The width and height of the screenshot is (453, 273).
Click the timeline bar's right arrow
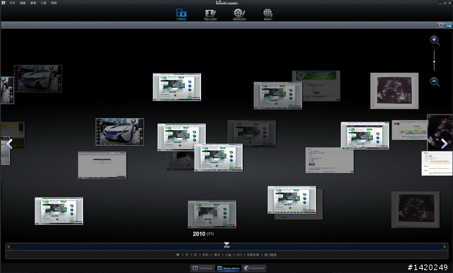[445, 247]
